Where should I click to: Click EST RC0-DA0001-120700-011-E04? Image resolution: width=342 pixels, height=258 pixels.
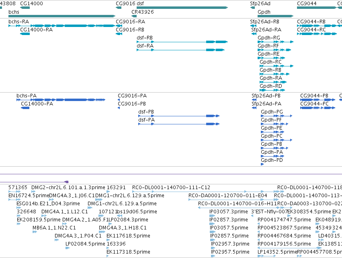pyautogui.click(x=233, y=200)
